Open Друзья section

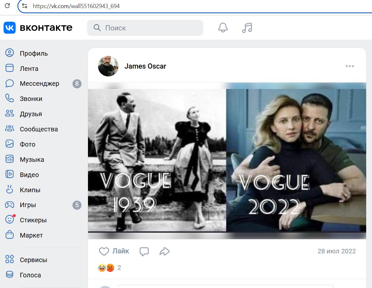click(31, 114)
